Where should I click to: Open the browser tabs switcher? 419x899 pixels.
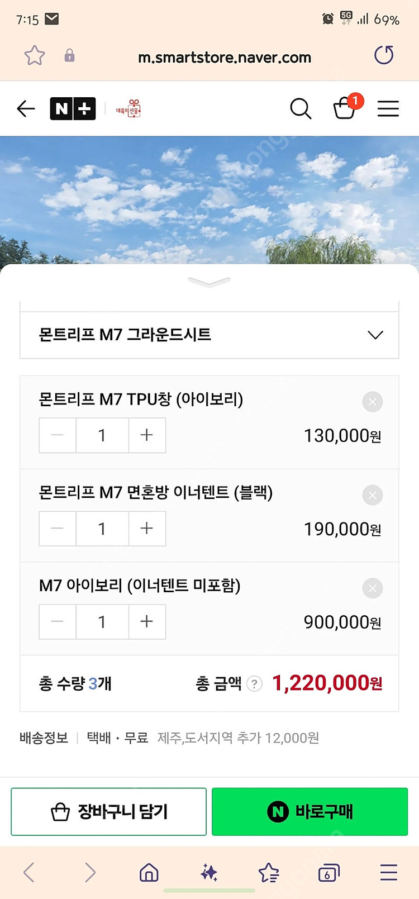(328, 872)
